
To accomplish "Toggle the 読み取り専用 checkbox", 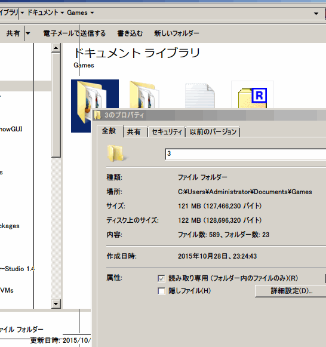I will coord(161,278).
